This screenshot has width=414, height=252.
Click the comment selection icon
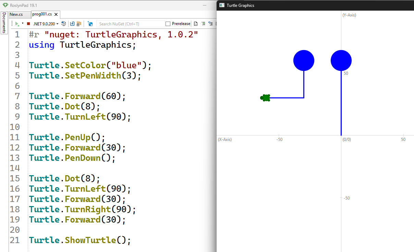pyautogui.click(x=203, y=23)
